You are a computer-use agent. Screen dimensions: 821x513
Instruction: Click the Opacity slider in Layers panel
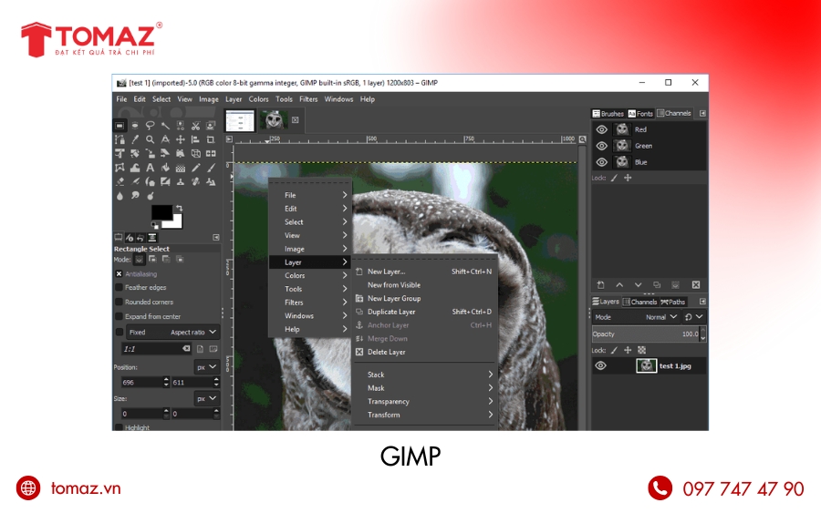(643, 334)
